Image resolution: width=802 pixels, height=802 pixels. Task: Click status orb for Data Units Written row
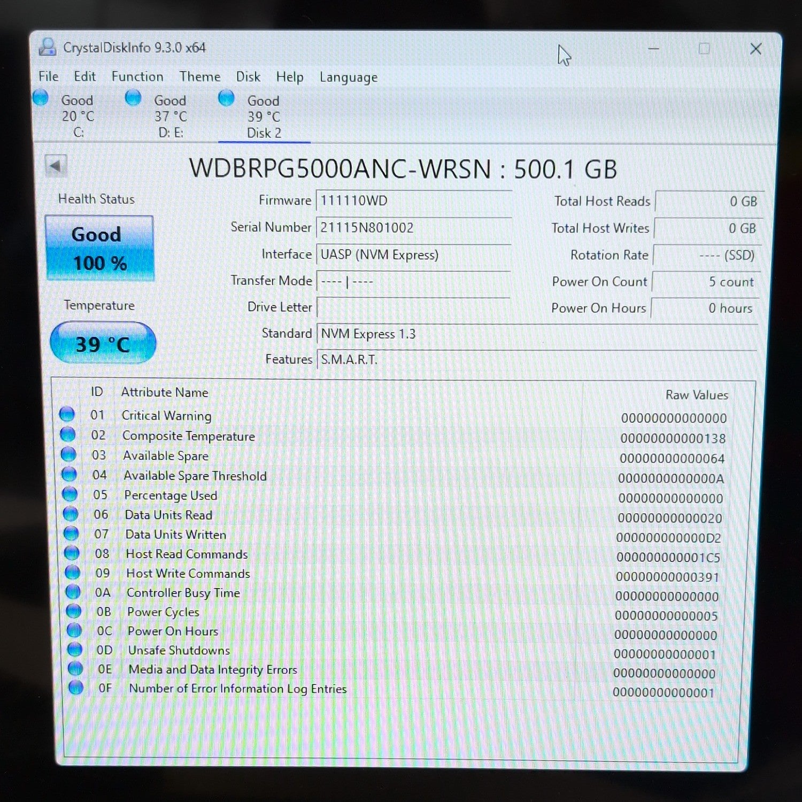(x=71, y=533)
